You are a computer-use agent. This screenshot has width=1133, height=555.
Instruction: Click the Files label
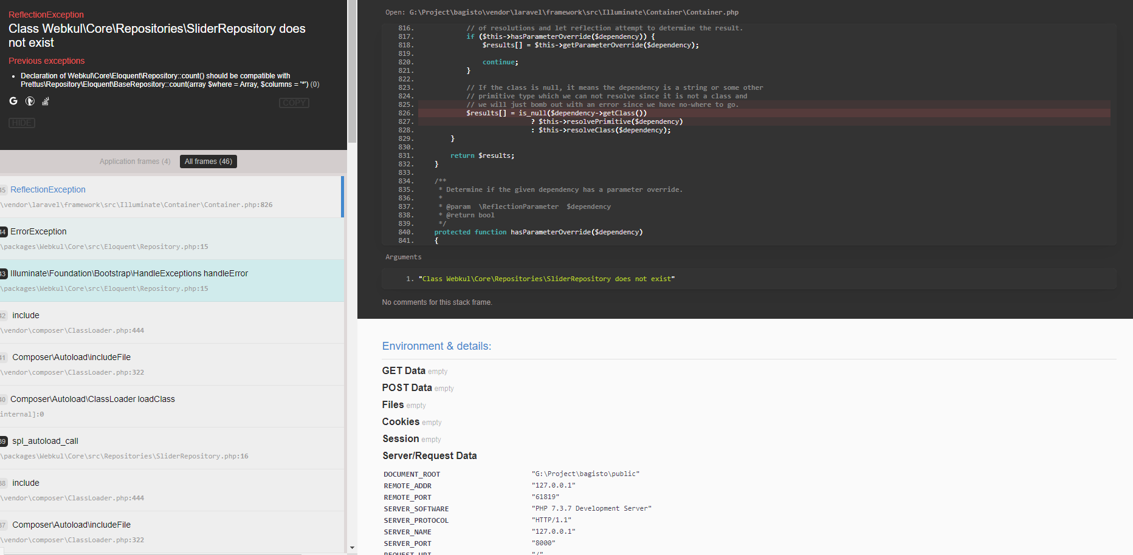coord(393,404)
